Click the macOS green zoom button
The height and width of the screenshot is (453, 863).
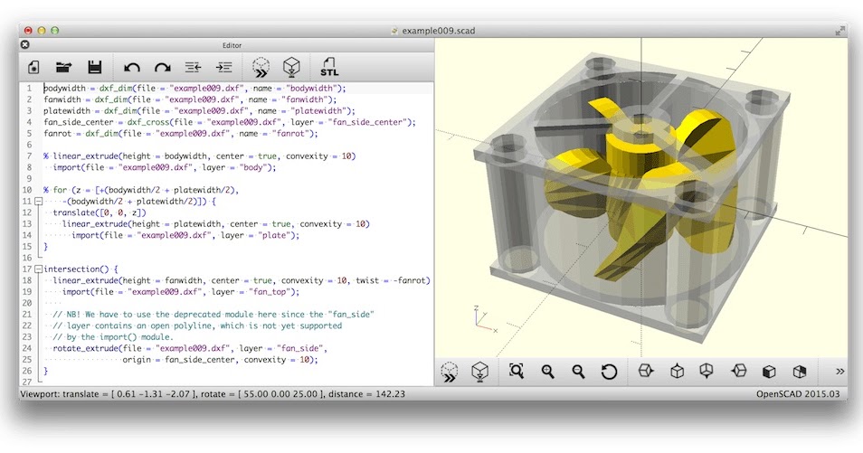[54, 31]
